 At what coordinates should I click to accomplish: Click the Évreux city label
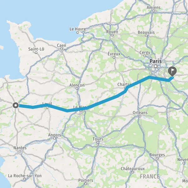[114, 54]
